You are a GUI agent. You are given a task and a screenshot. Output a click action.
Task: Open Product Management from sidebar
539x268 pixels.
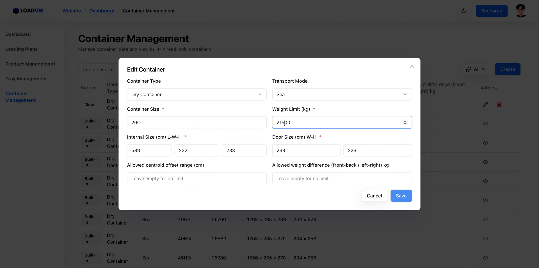[30, 64]
